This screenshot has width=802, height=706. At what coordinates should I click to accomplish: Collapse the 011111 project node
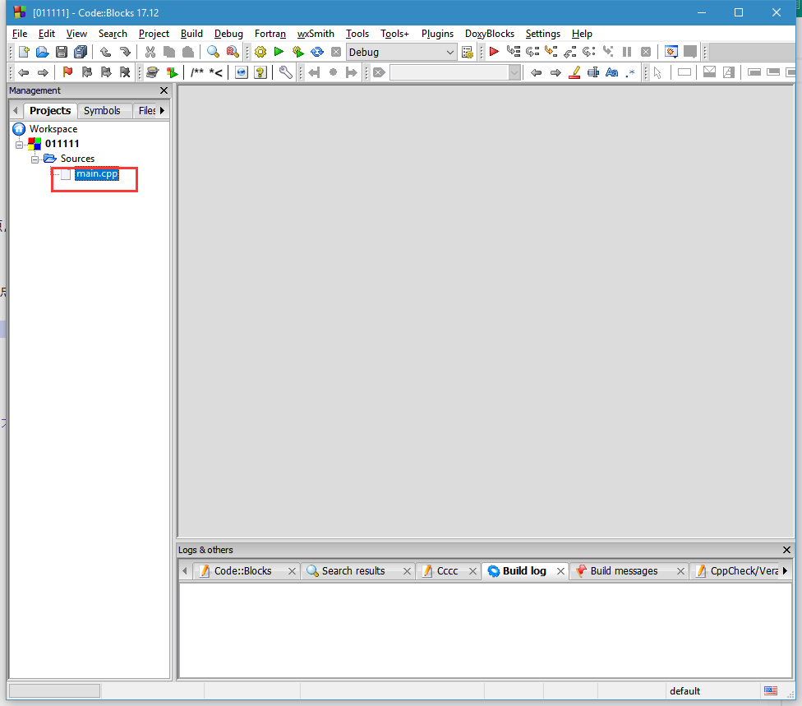coord(20,145)
